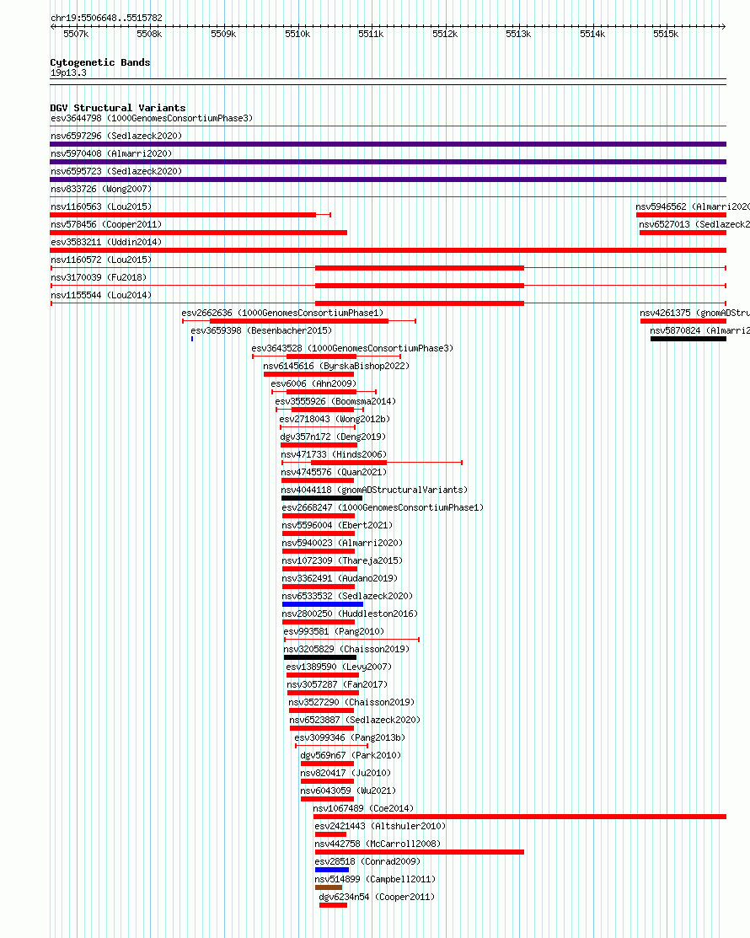The height and width of the screenshot is (938, 750).
Task: Click the black nsv4044118 variant bar
Action: (x=322, y=498)
